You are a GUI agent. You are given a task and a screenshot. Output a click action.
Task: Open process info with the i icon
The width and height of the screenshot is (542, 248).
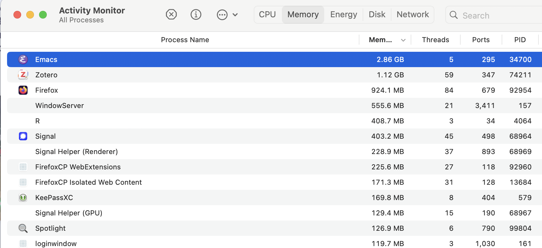(196, 14)
